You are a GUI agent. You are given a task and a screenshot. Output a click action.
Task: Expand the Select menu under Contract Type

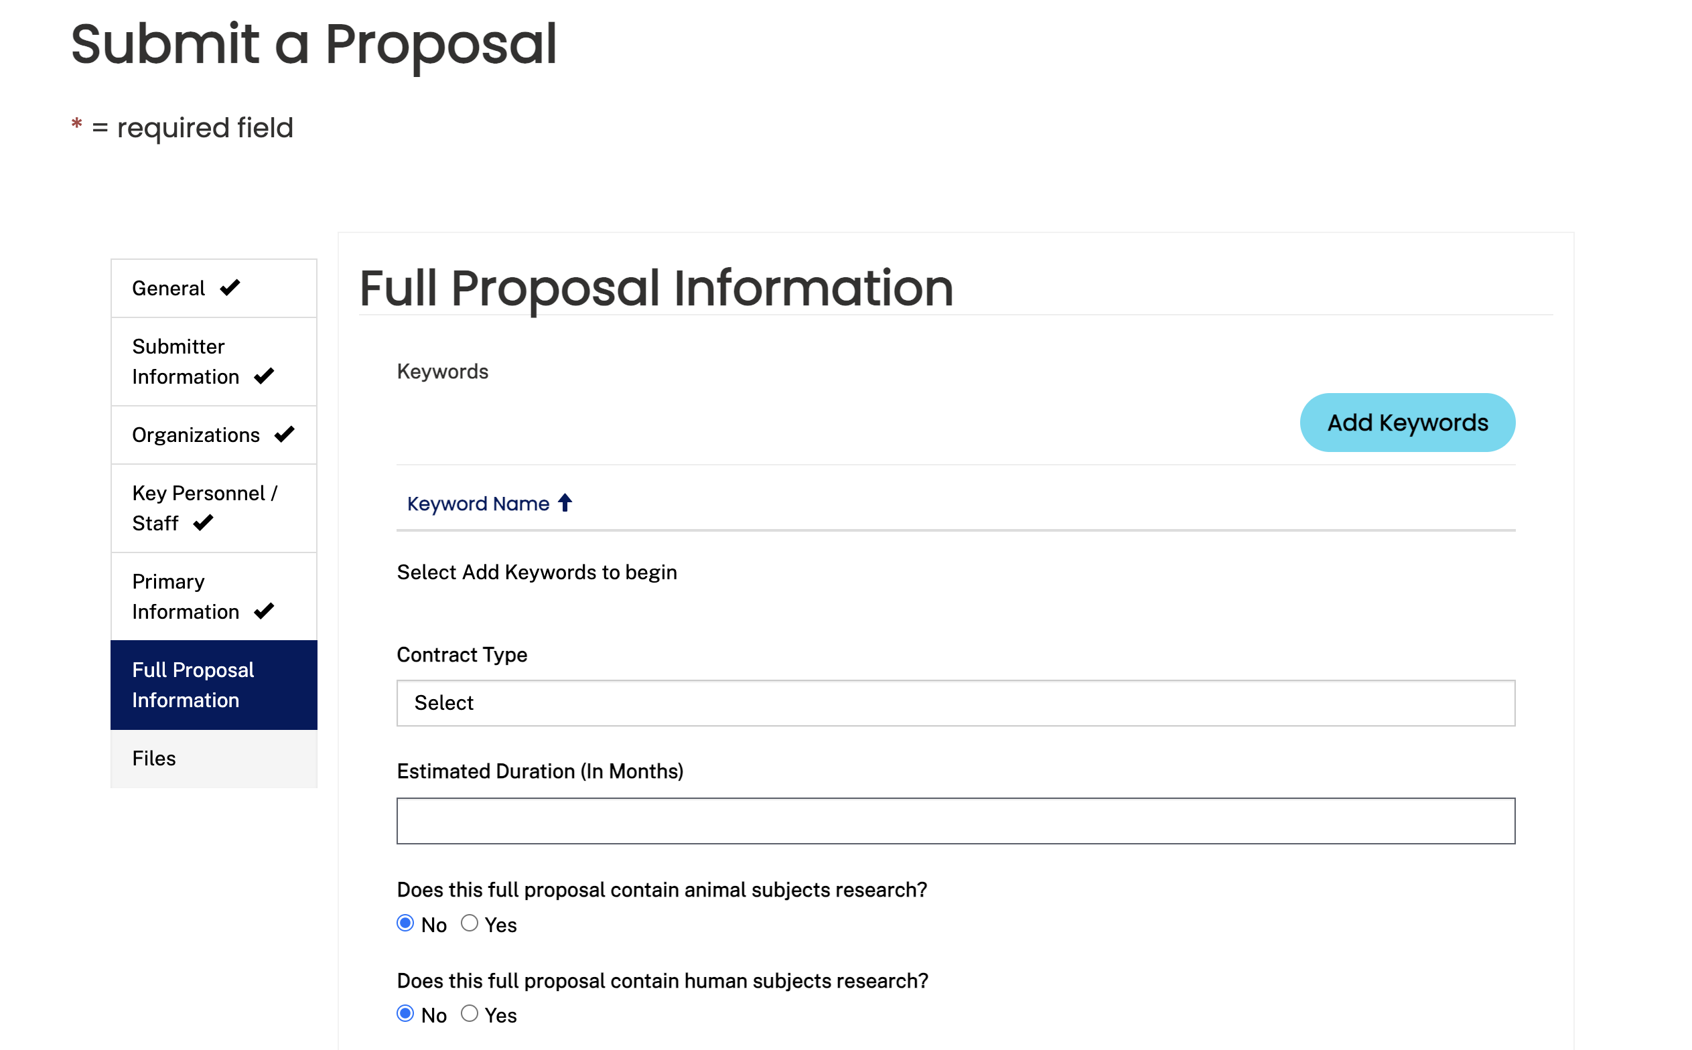click(x=955, y=702)
